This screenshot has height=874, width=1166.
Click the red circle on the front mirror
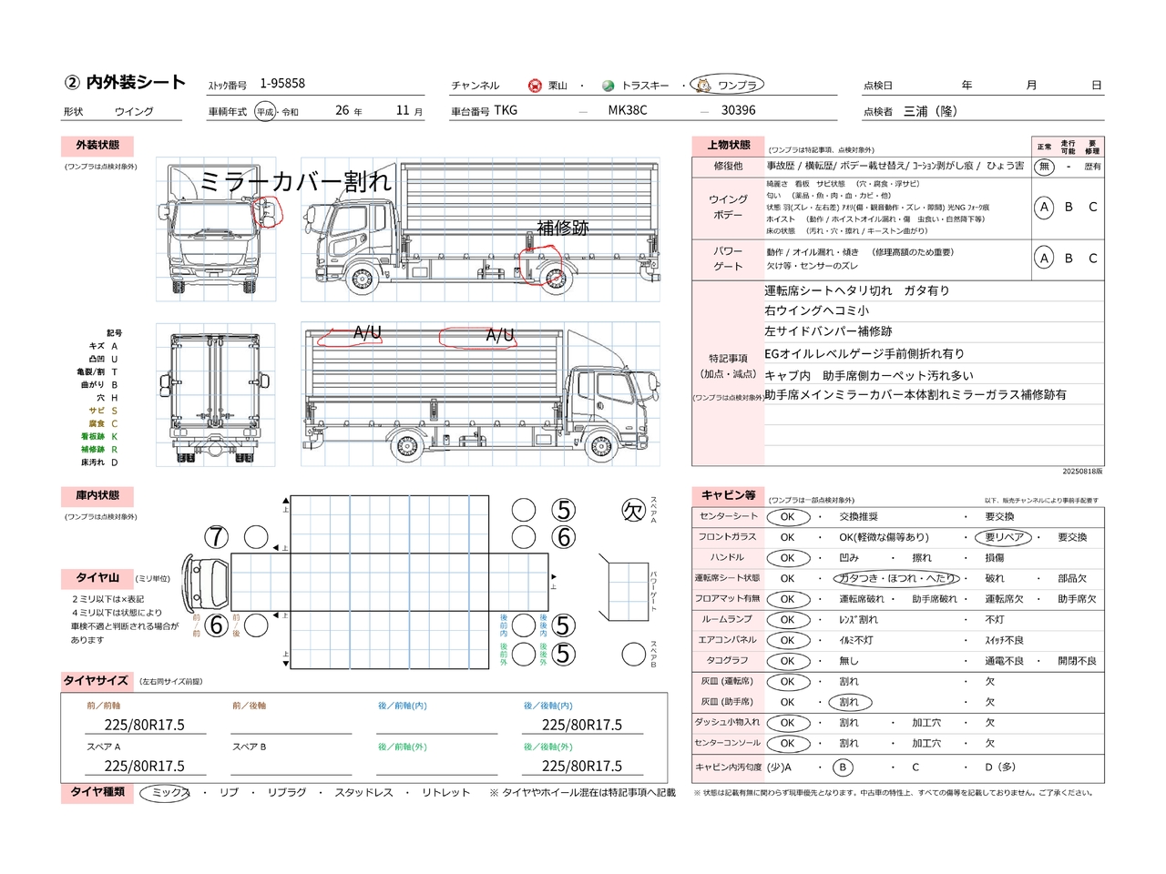tap(267, 213)
